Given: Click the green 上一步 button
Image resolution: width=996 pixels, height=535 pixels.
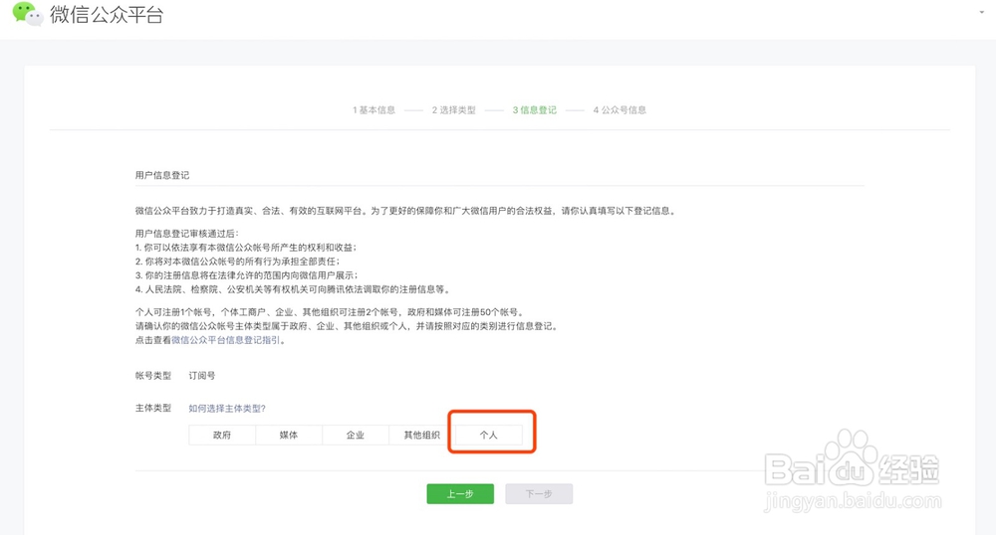Looking at the screenshot, I should tap(460, 494).
